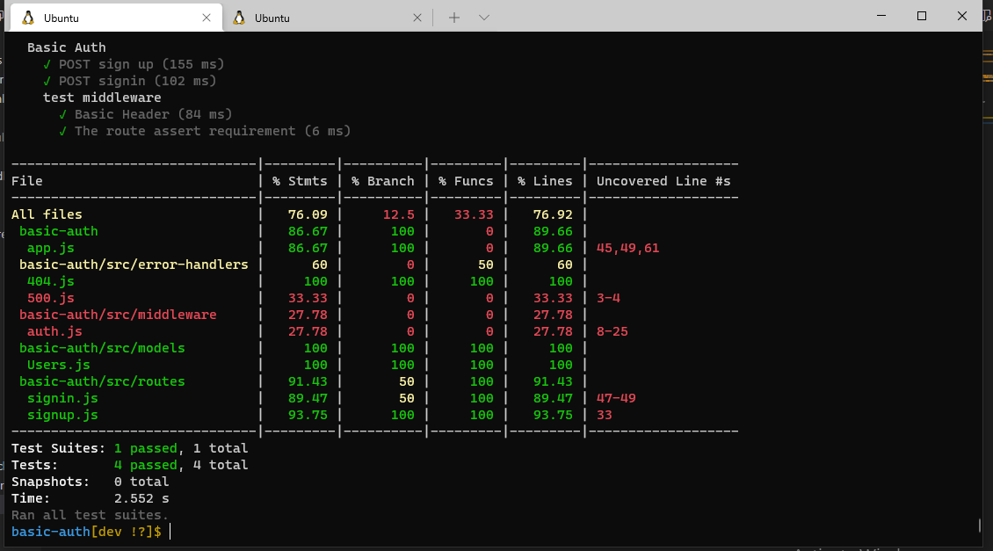Viewport: 993px width, 551px height.
Task: Close the first Ubuntu tab
Action: pos(207,18)
